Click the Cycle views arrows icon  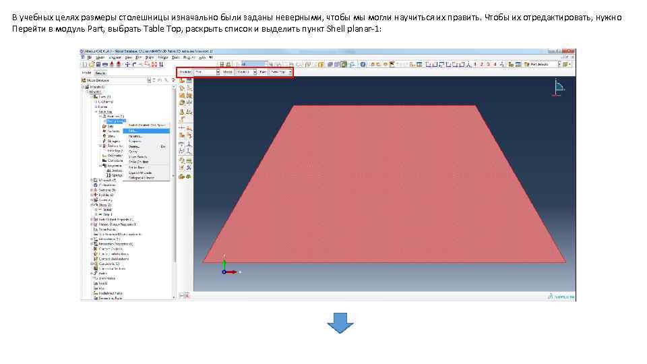tap(161, 65)
